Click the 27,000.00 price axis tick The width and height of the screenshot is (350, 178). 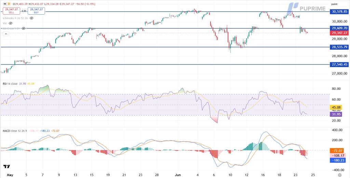tap(340, 74)
